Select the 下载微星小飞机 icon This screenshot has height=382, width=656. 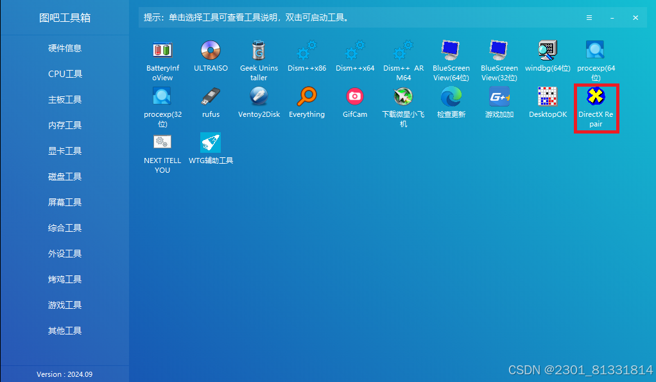(403, 97)
